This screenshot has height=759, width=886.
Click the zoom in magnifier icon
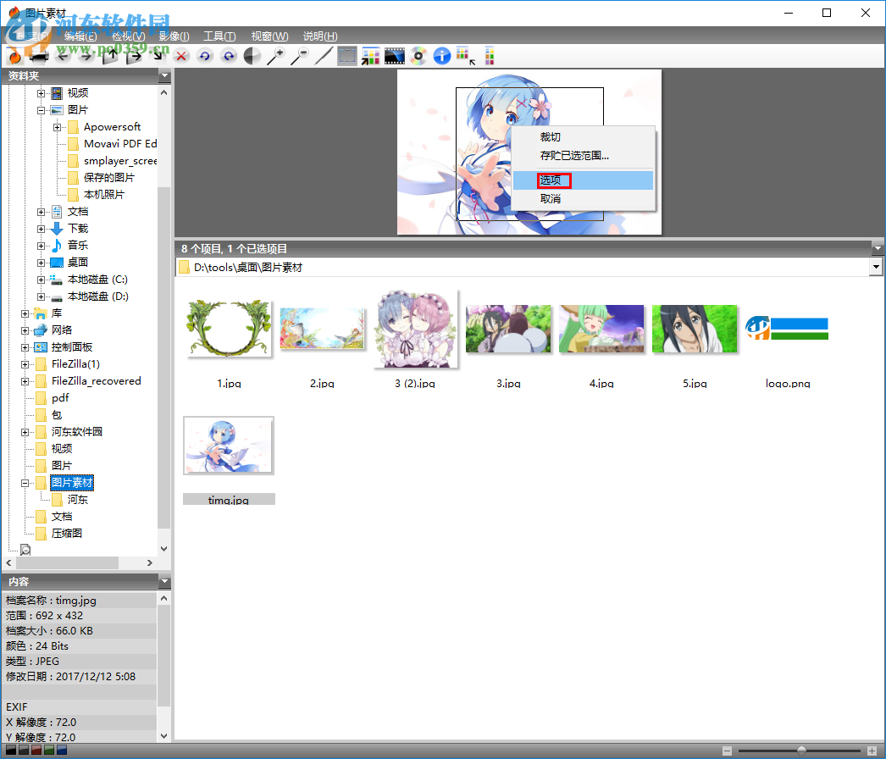click(276, 56)
